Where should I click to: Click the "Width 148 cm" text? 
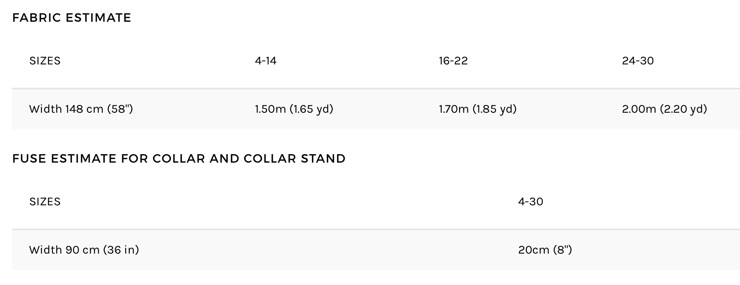click(x=66, y=109)
